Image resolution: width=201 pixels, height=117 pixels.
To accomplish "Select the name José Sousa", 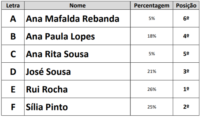I will coord(48,72).
